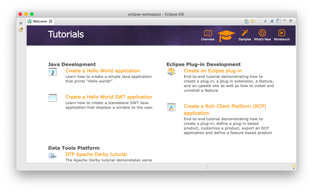Open Create a Rich Client Platform application
This screenshot has height=192, width=313.
coord(225,110)
